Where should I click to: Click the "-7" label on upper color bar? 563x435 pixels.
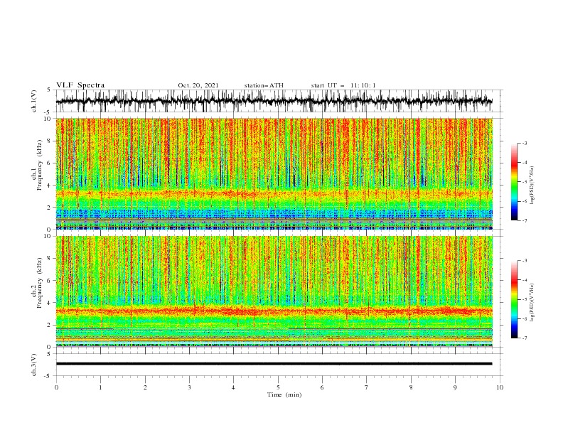[x=525, y=220]
